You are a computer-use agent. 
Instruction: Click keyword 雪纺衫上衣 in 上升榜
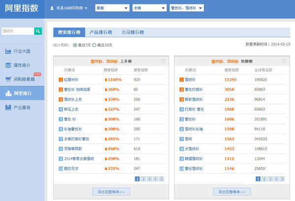point(73,99)
